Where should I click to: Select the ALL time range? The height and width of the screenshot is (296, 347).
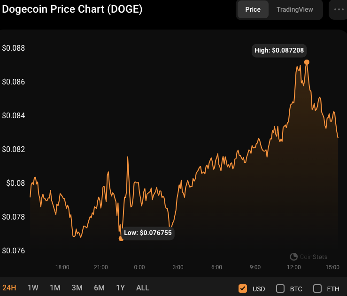142,288
